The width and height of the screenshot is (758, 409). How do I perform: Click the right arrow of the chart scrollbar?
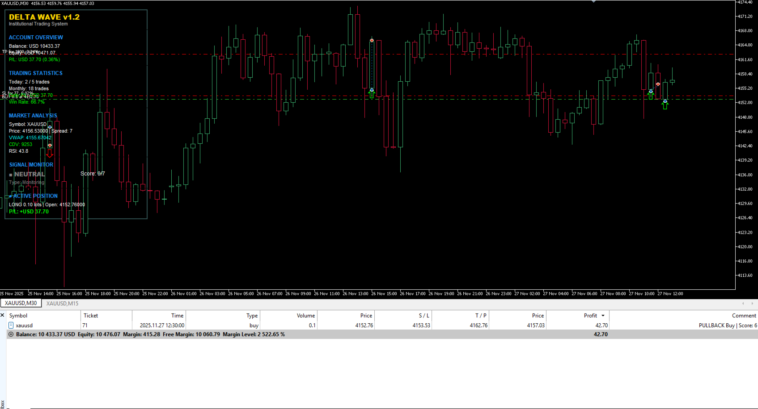(753, 303)
